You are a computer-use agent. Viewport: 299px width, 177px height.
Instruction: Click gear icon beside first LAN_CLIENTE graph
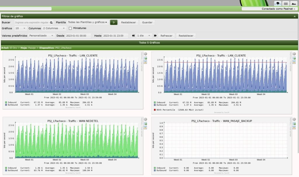(145, 54)
